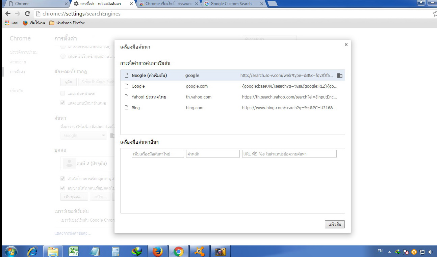The image size is (437, 257).
Task: Open the 'นำเข้าจาก Firefox' bookmarks folder
Action: (x=67, y=23)
